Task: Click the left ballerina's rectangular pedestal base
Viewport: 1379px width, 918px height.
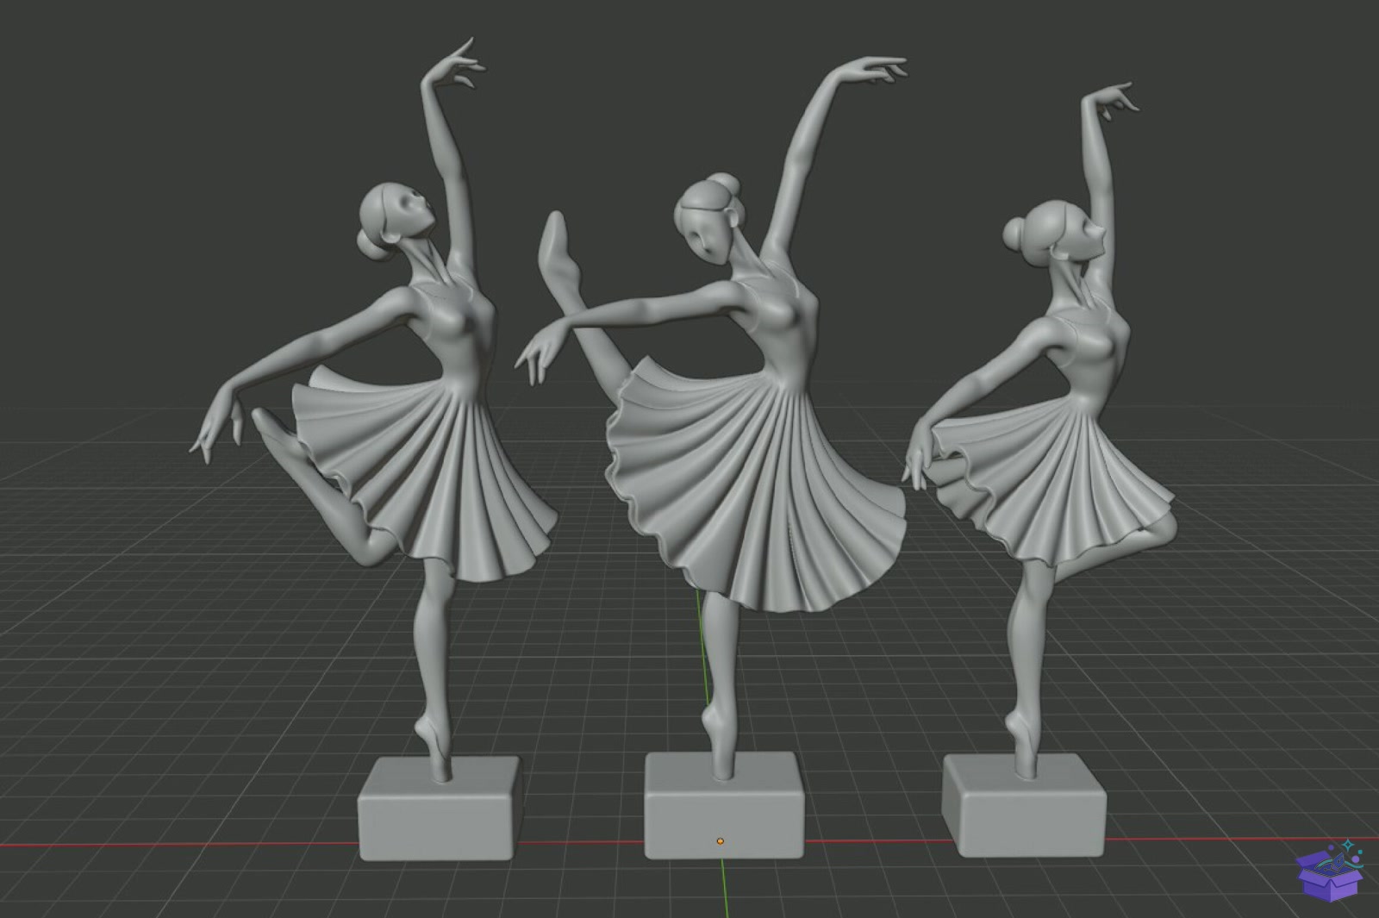Action: [x=440, y=809]
